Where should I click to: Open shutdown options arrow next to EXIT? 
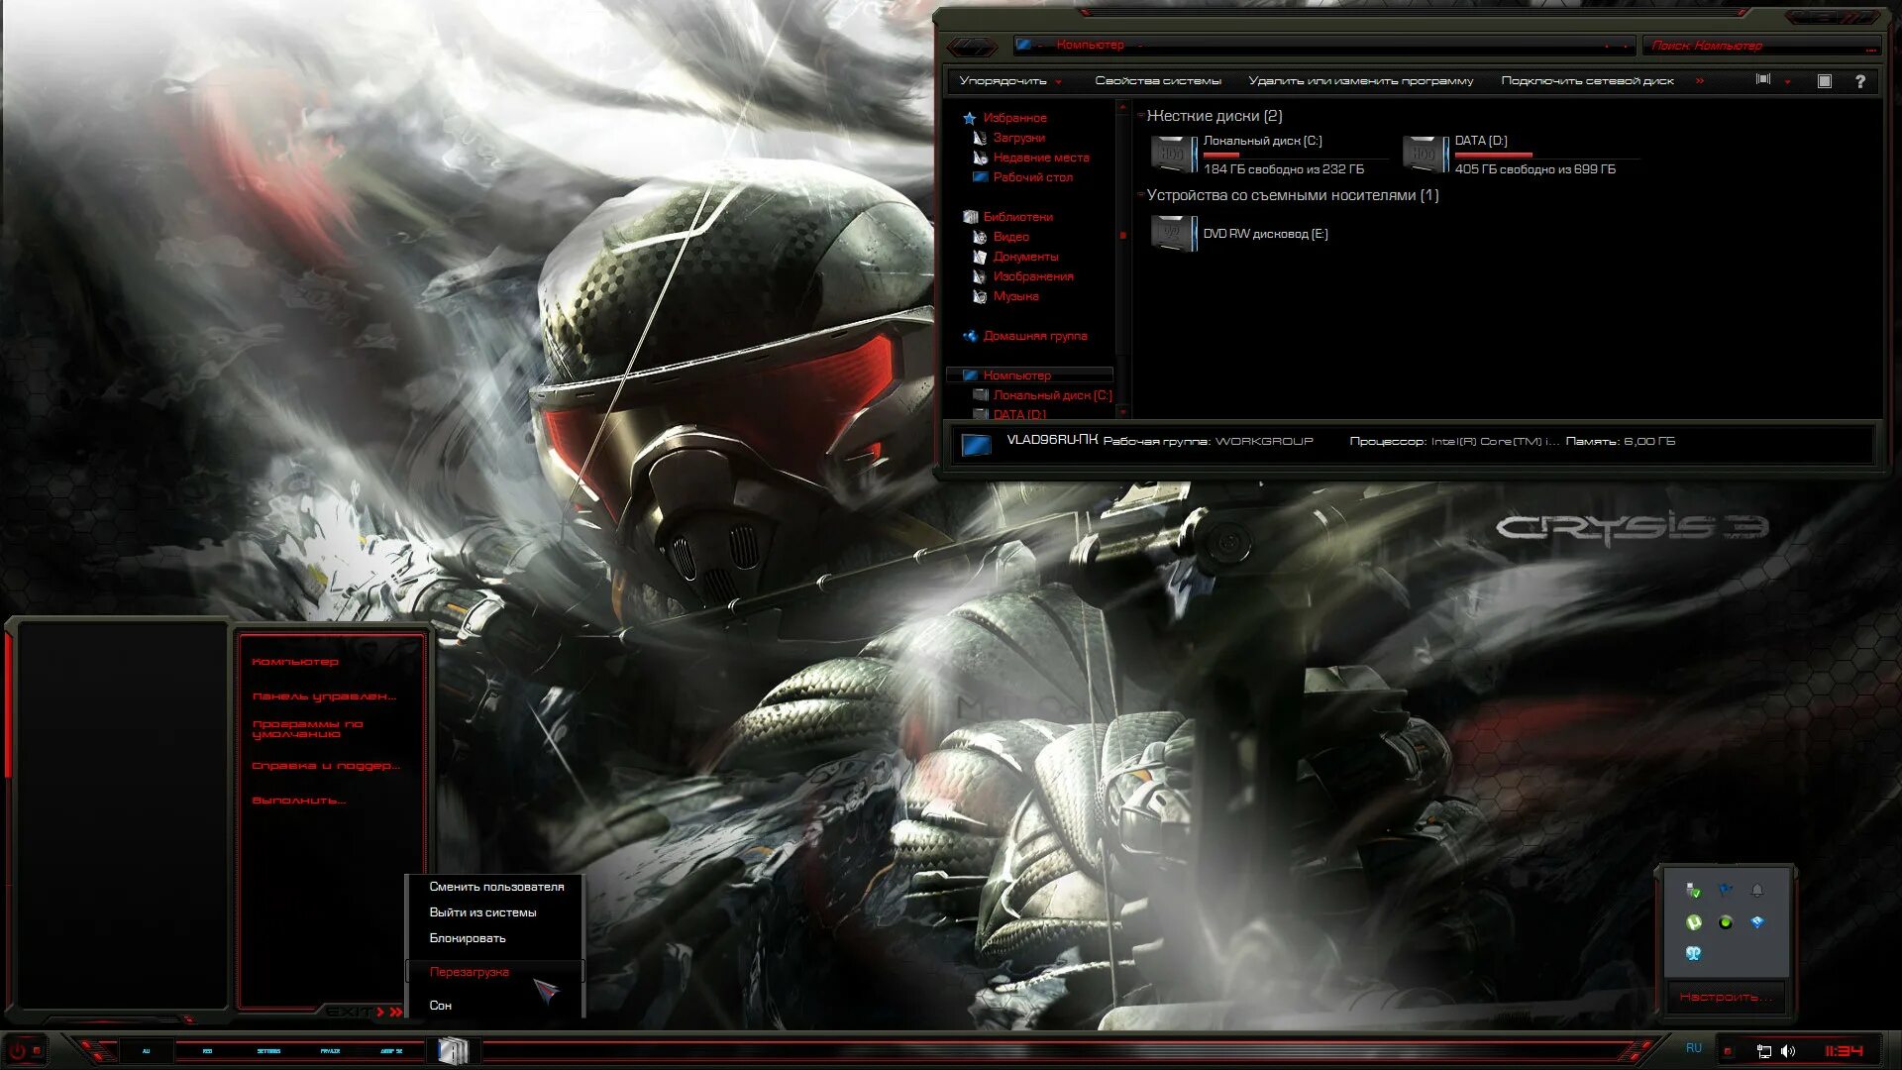pos(396,1012)
